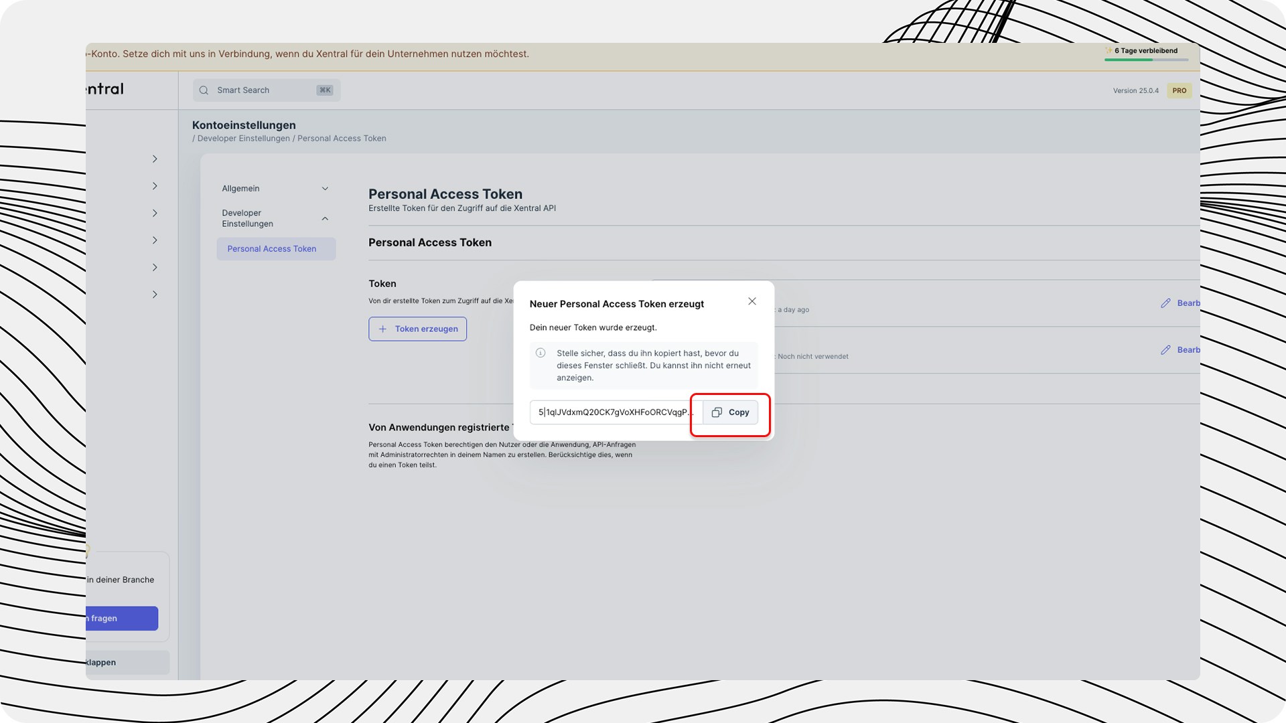This screenshot has height=723, width=1286.
Task: Click the Developer Einstellungen breadcrumb
Action: pyautogui.click(x=243, y=139)
